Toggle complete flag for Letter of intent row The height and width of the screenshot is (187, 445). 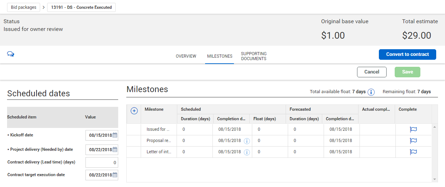click(413, 152)
